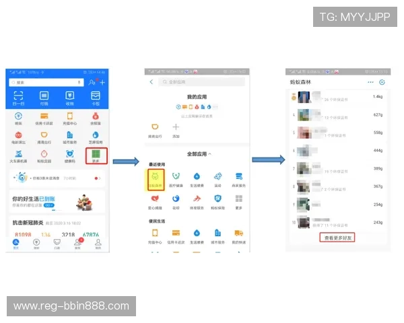This screenshot has width=404, height=323.
Task: Open 城市服务 under 便民生活
Action: (218, 236)
